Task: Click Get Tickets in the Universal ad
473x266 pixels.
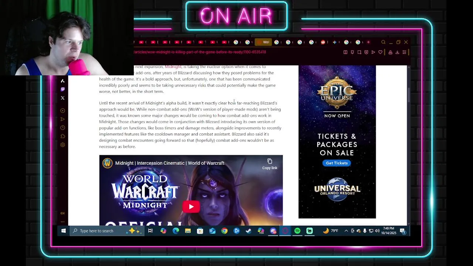Action: 337,163
